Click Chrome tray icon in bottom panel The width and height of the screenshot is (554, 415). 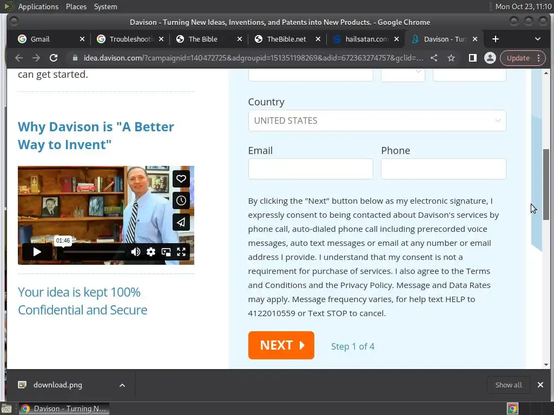(512, 409)
